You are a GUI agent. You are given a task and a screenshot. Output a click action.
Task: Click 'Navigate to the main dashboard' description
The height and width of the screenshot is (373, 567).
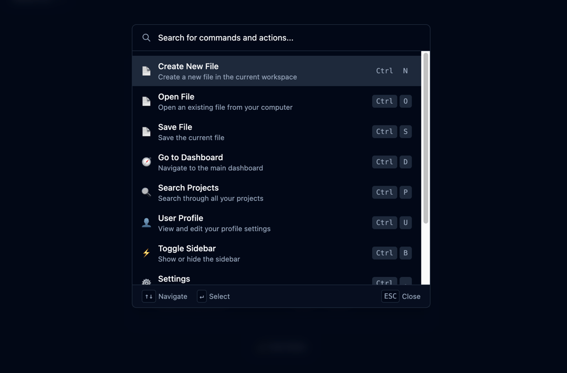pyautogui.click(x=211, y=168)
